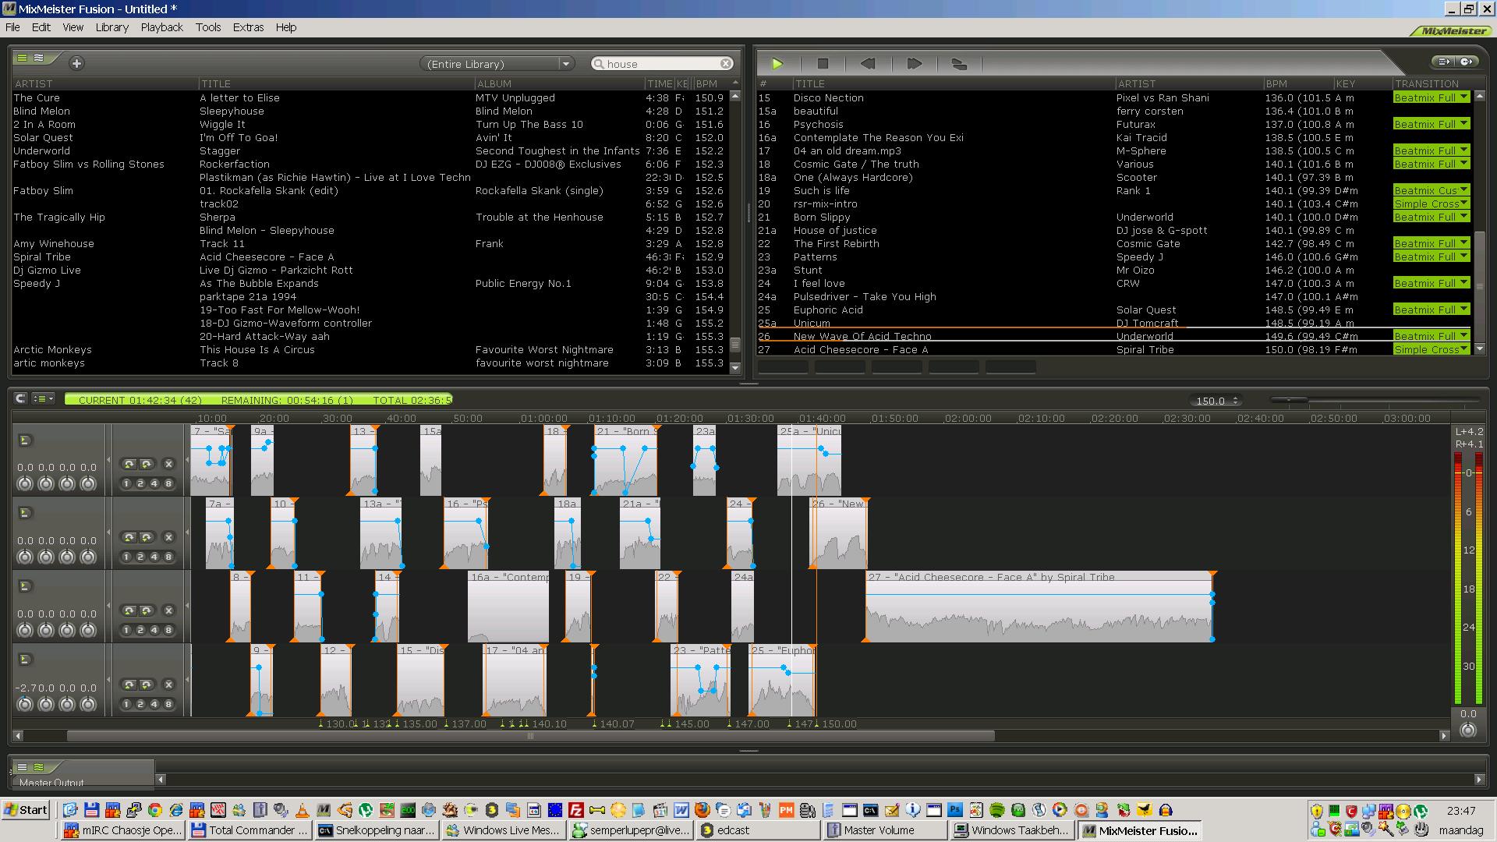Add a new item with the library plus button

click(76, 63)
